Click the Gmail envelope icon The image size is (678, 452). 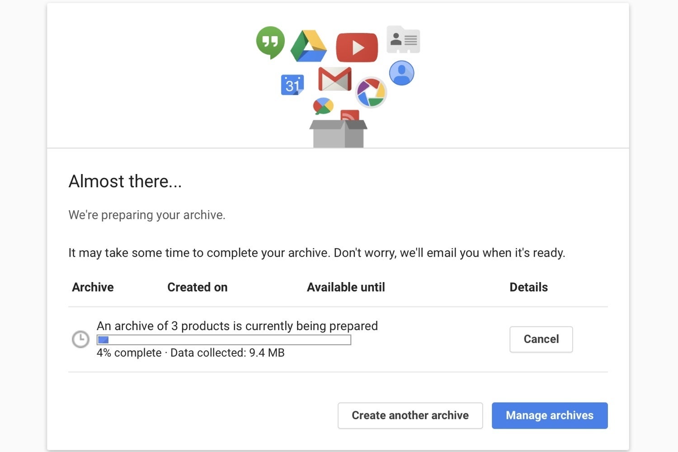point(335,79)
